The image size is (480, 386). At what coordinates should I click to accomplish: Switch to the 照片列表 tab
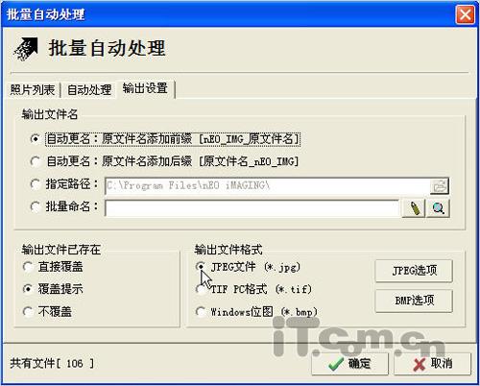33,89
